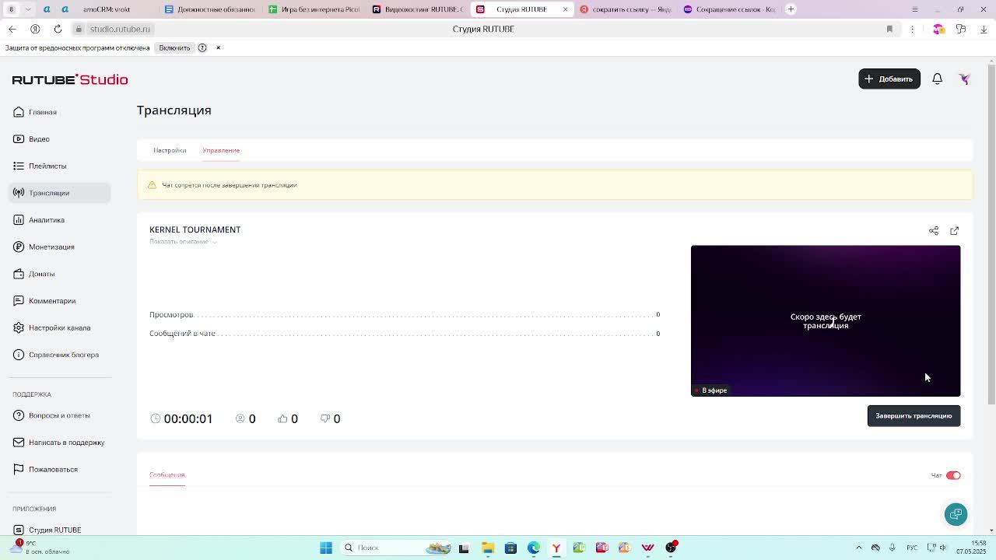Viewport: 996px width, 560px height.
Task: Open the Аналитика section
Action: tap(47, 220)
